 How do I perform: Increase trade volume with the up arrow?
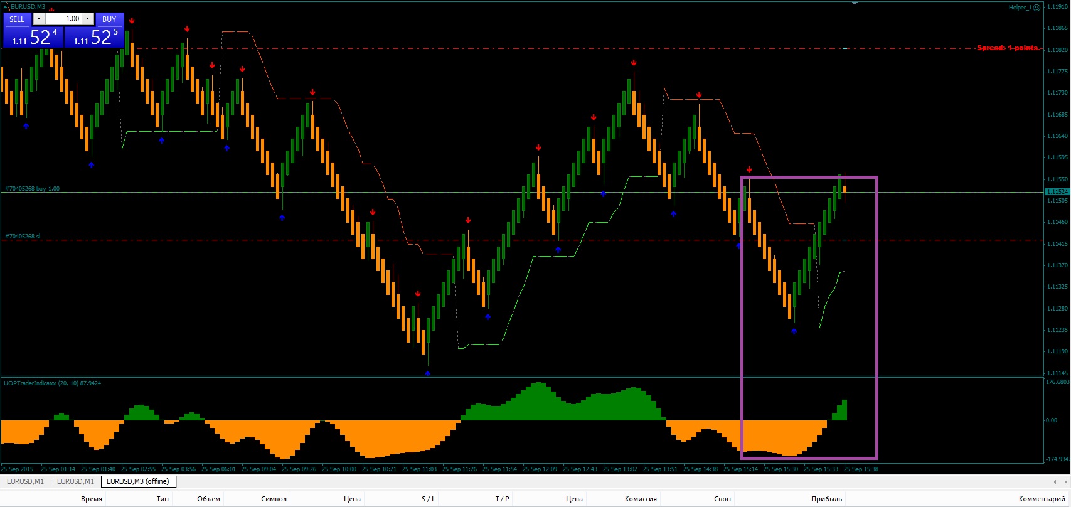point(88,19)
